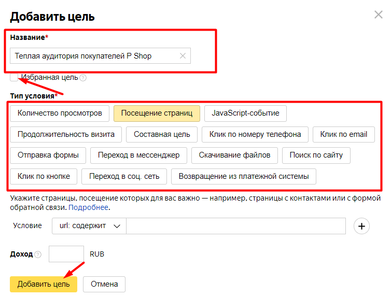
Task: Choose JavaScript-событие condition type
Action: 245,114
